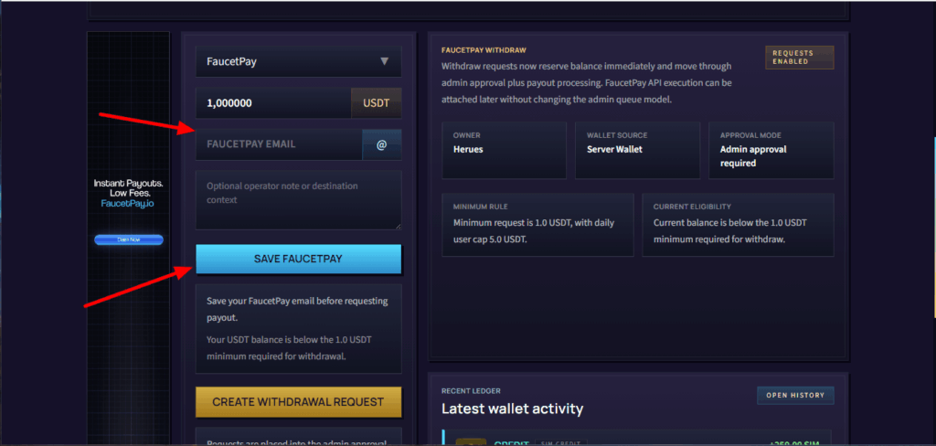Click the dropdown arrow in FaucetPay selector
The image size is (936, 446).
385,61
